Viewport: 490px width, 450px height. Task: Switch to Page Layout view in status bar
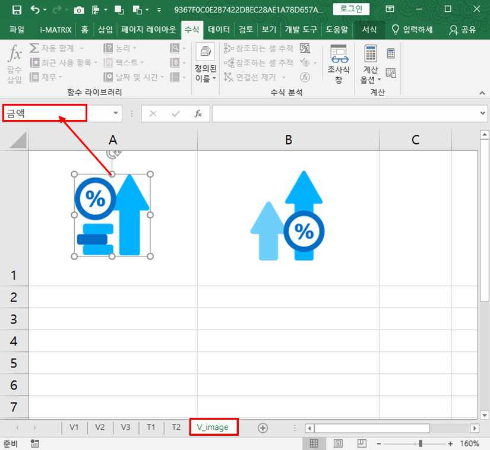tap(338, 443)
